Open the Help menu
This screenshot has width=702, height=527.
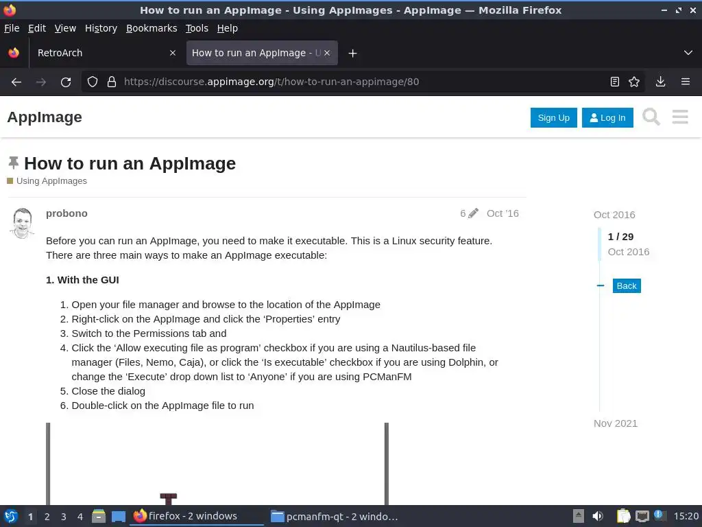[x=227, y=28]
